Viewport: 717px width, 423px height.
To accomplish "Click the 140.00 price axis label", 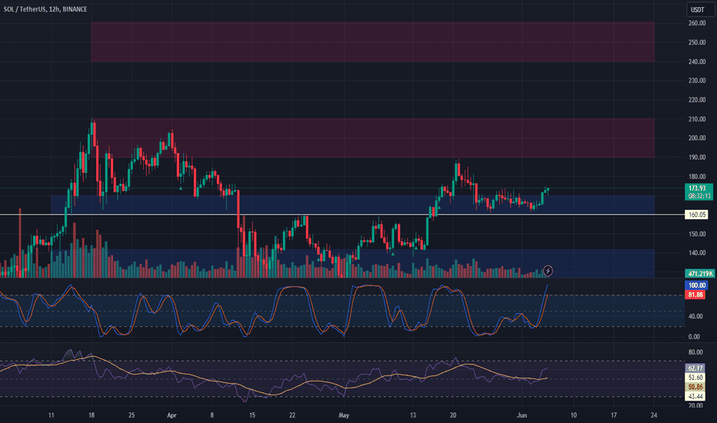I will tap(697, 252).
